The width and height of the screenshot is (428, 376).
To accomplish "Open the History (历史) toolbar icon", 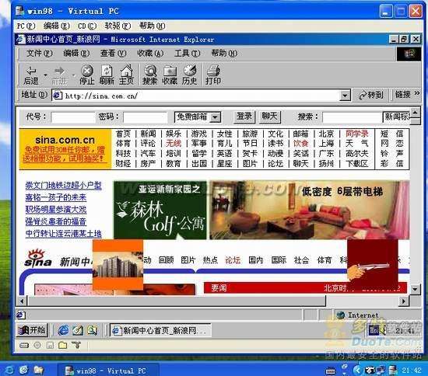I will (x=190, y=75).
